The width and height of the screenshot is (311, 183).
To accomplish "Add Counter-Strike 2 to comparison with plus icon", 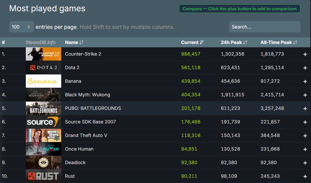I will (305, 54).
